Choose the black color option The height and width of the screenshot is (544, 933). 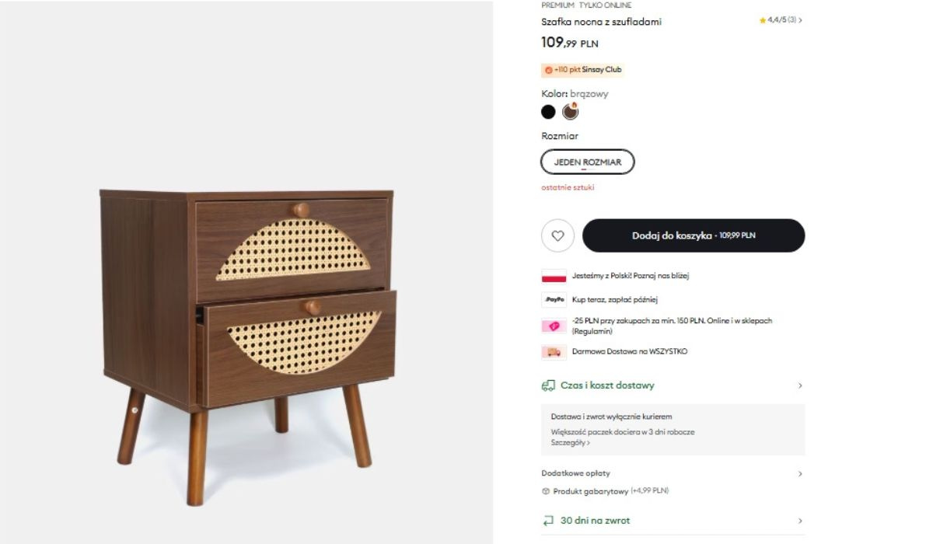[548, 112]
